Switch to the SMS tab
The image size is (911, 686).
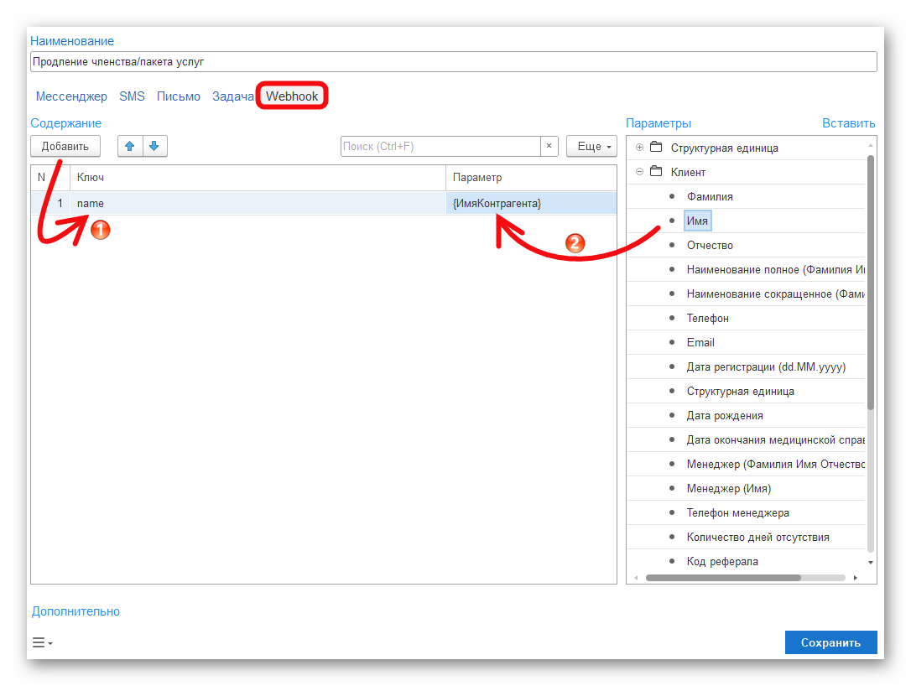click(x=132, y=96)
